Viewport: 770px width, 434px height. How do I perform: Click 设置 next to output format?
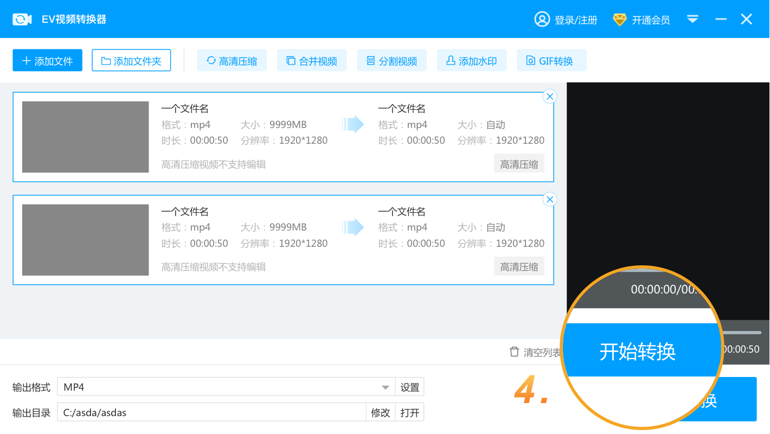pyautogui.click(x=409, y=387)
